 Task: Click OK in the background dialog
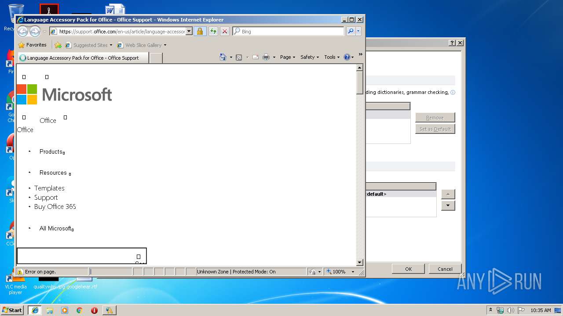pos(408,269)
